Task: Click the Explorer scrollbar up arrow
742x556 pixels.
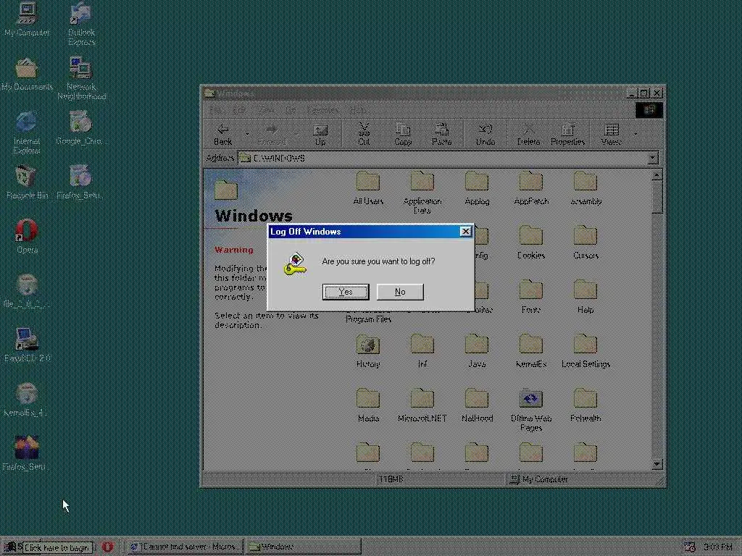Action: [656, 175]
